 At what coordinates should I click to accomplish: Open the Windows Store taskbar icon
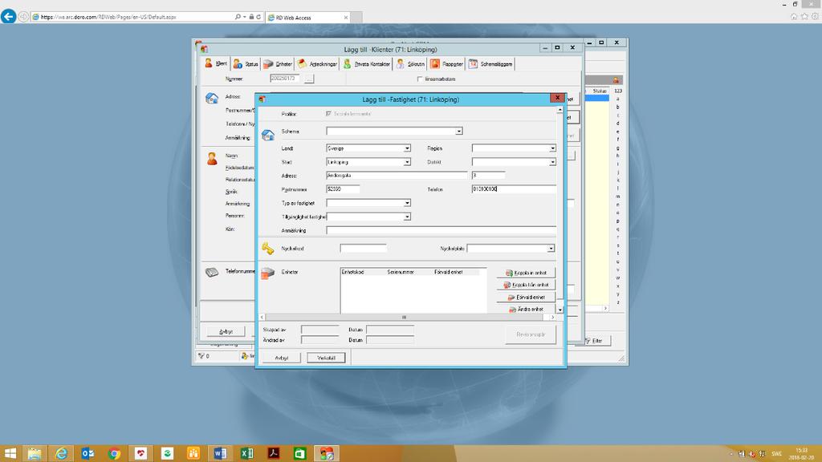point(300,454)
